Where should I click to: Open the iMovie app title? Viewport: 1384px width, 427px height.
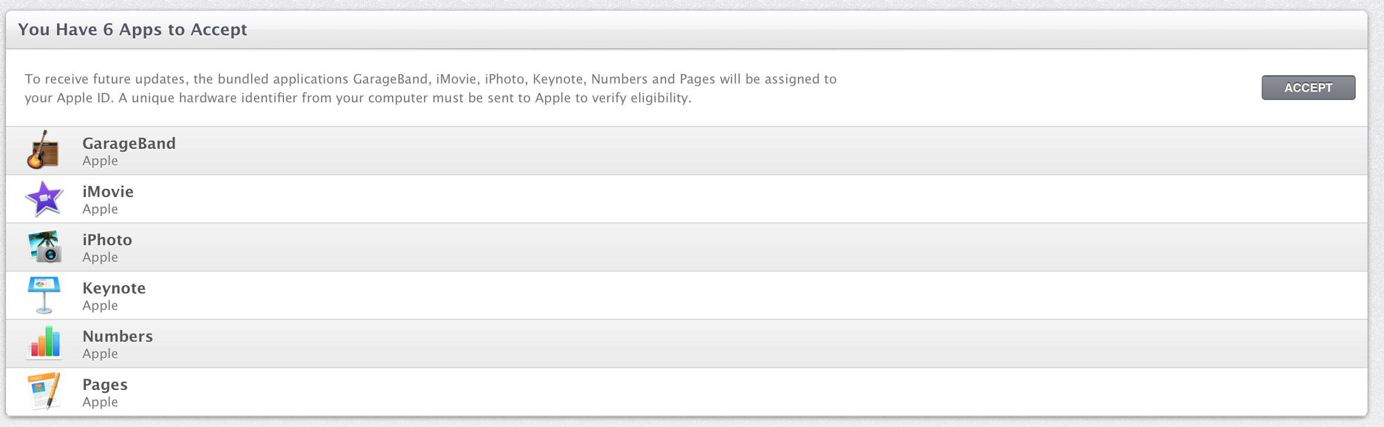[108, 192]
